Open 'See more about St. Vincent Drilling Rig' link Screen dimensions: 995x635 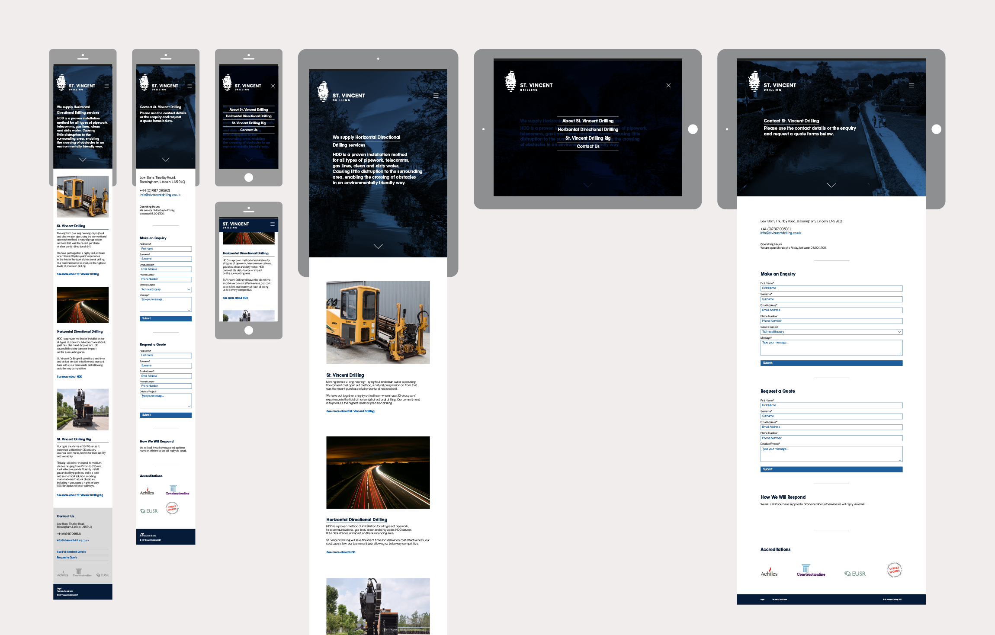click(x=80, y=495)
